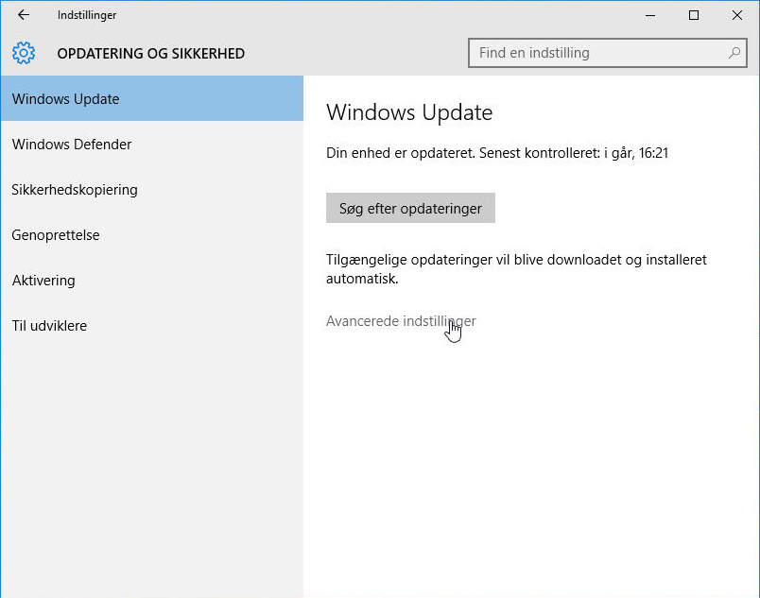Click the magnifier icon in search box

click(734, 53)
